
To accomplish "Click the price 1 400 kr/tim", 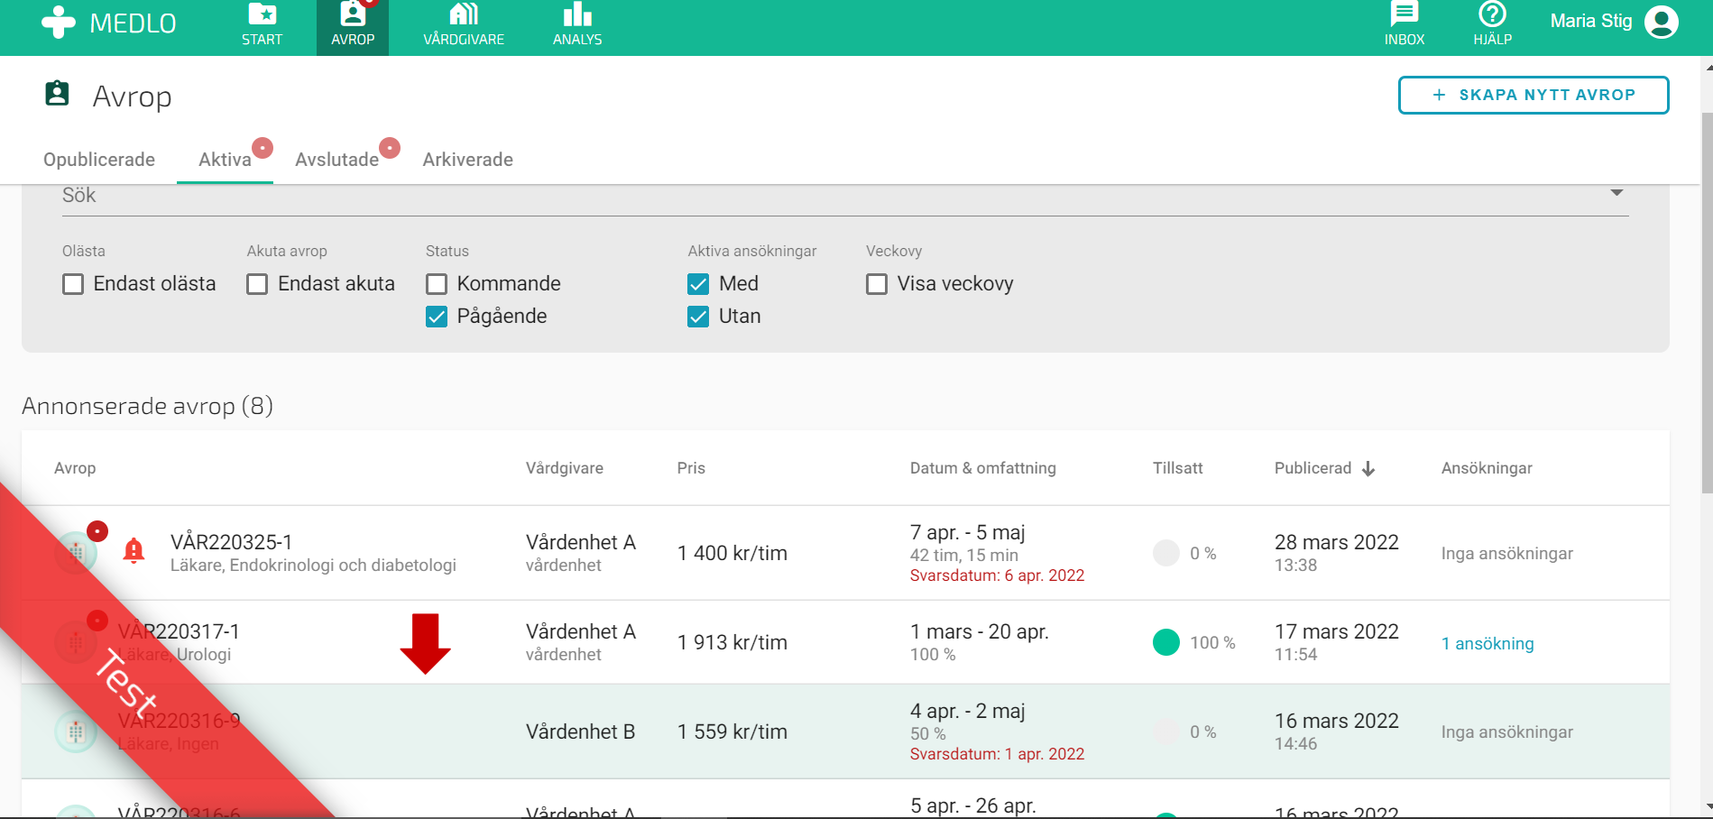I will [x=732, y=553].
